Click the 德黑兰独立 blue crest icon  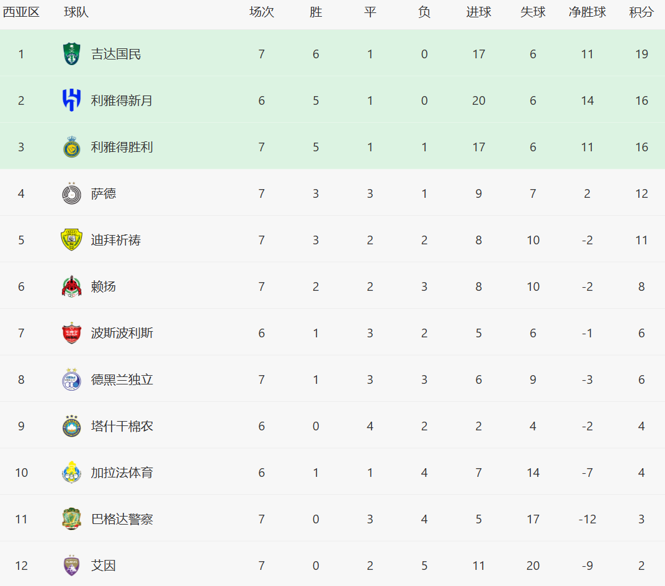pyautogui.click(x=72, y=379)
